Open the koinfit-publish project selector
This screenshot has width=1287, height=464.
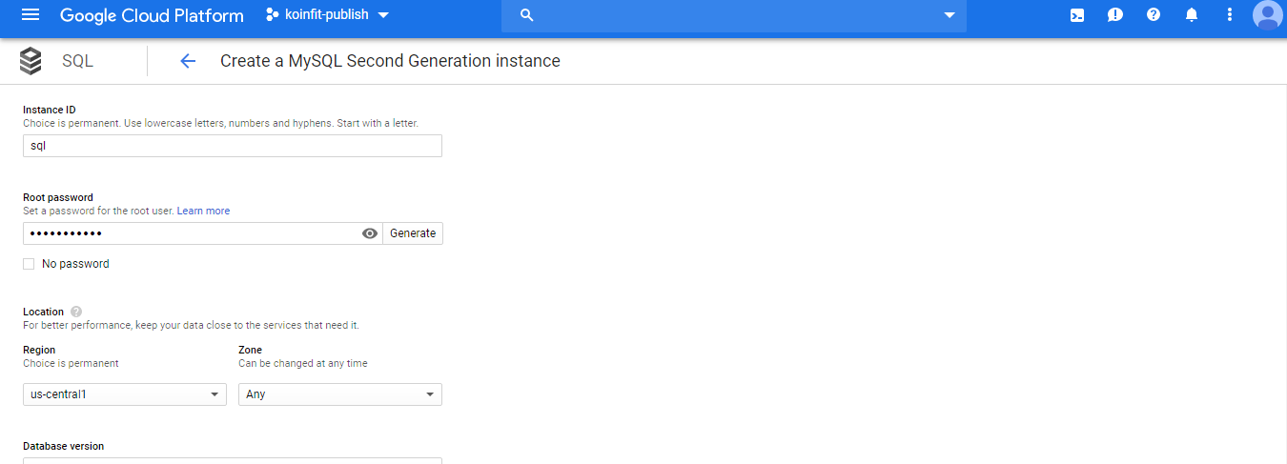[x=328, y=15]
